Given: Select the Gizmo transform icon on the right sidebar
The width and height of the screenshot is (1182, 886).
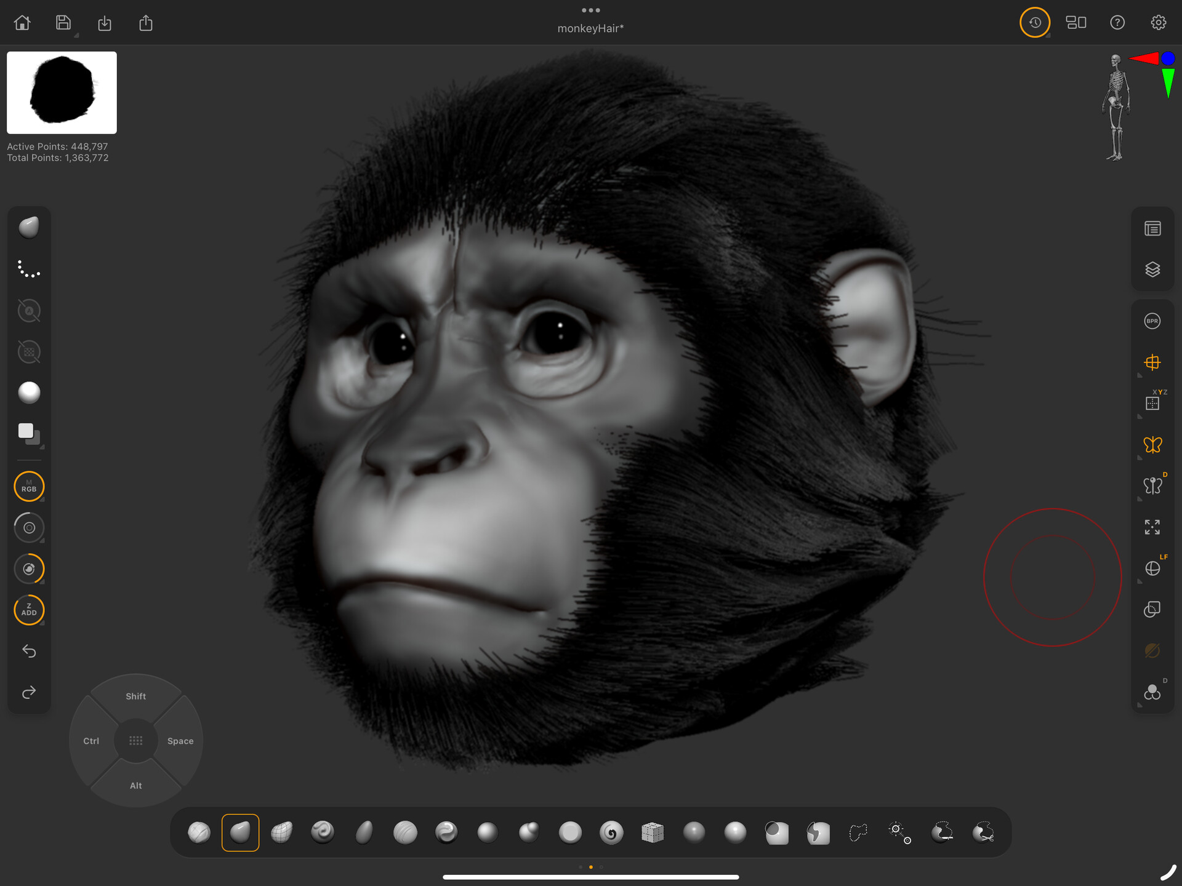Looking at the screenshot, I should point(1152,362).
